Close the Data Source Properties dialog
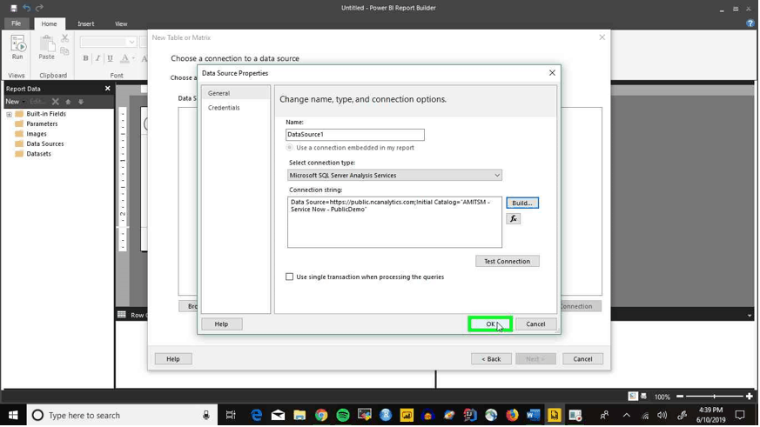The width and height of the screenshot is (760, 427). [552, 73]
